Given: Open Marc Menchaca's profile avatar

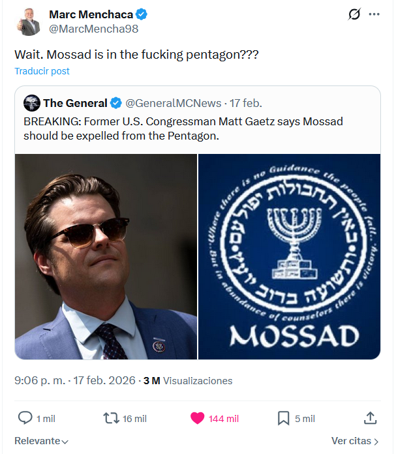Looking at the screenshot, I should click(x=29, y=22).
